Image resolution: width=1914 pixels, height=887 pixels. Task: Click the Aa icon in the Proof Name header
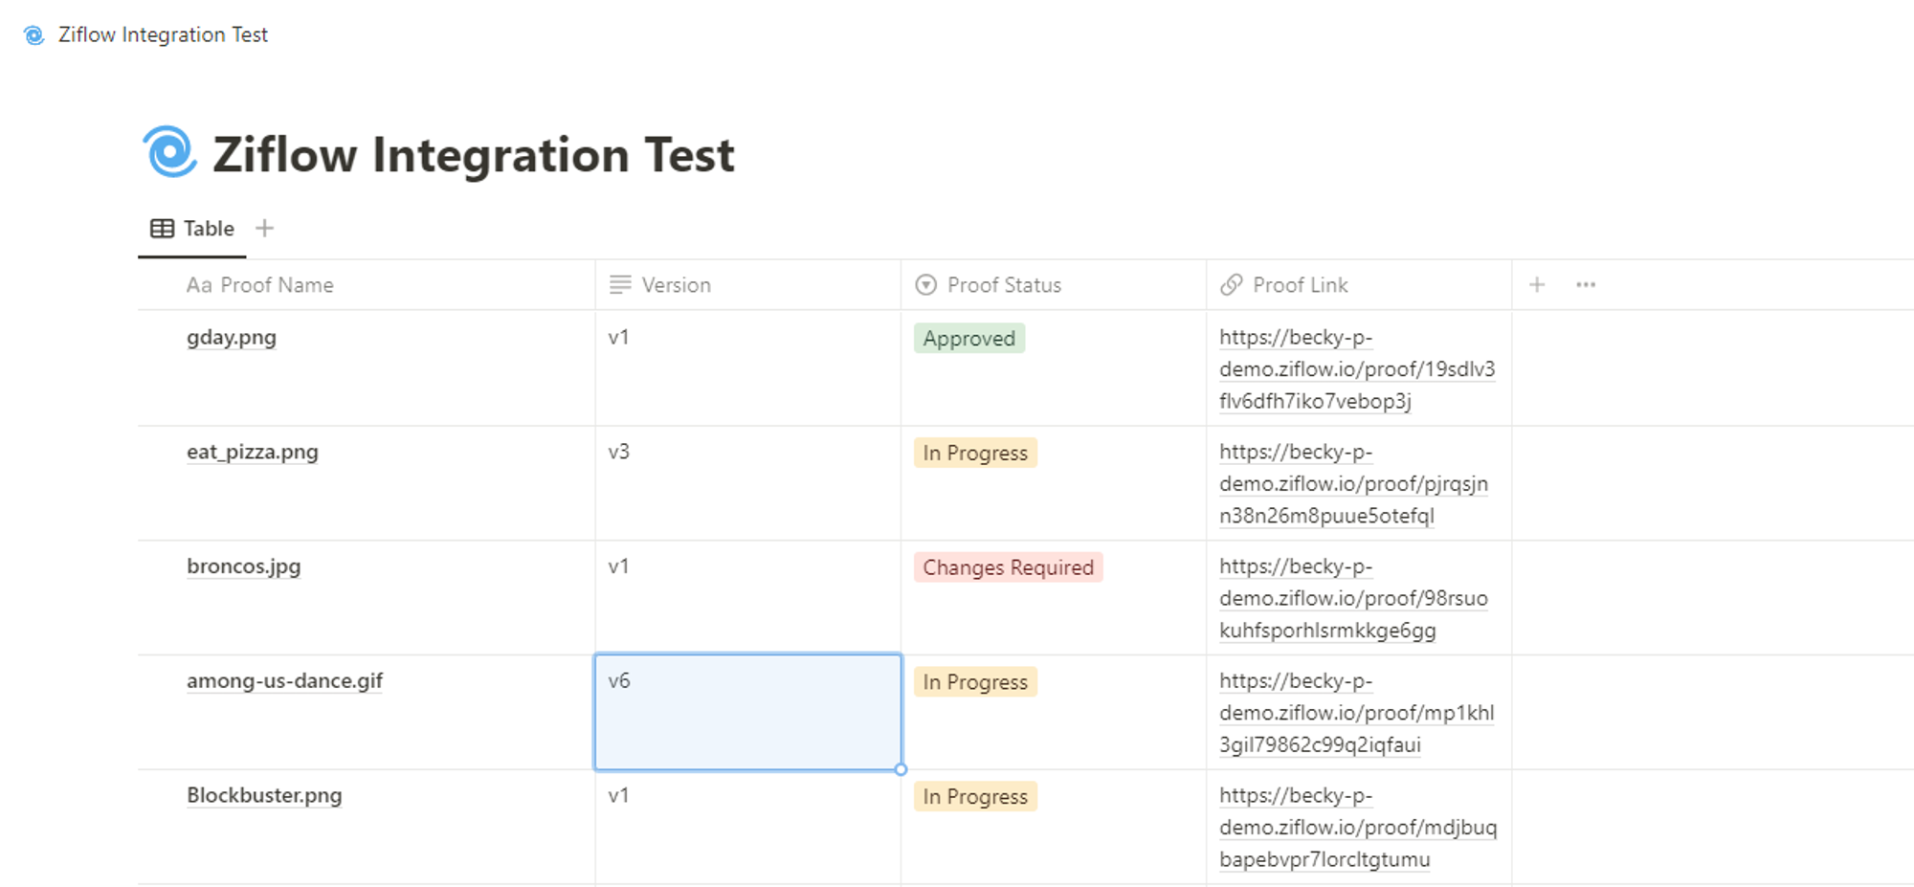pos(199,285)
